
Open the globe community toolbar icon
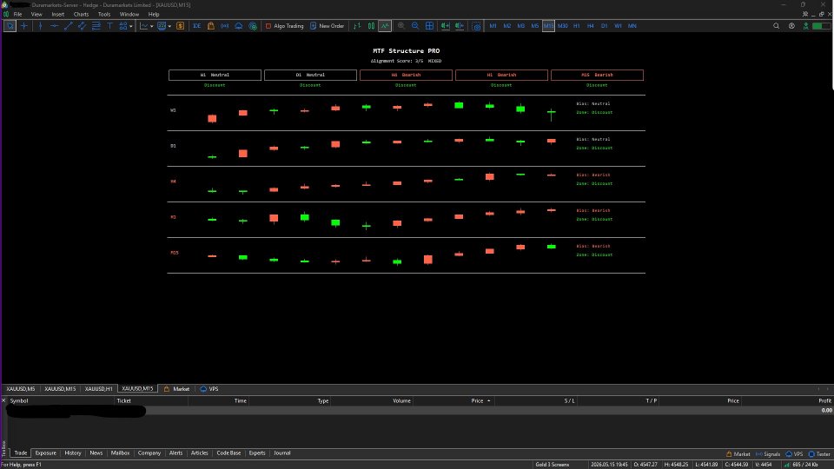tap(253, 25)
